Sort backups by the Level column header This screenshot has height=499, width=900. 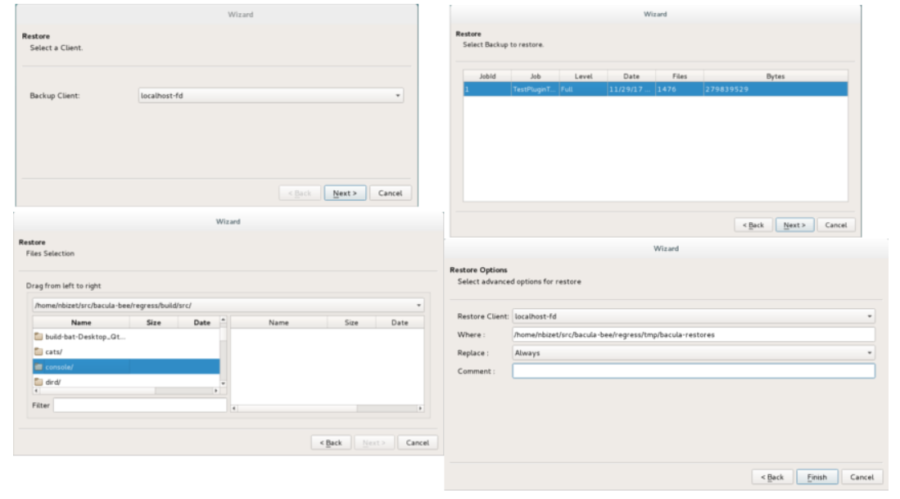pos(583,76)
